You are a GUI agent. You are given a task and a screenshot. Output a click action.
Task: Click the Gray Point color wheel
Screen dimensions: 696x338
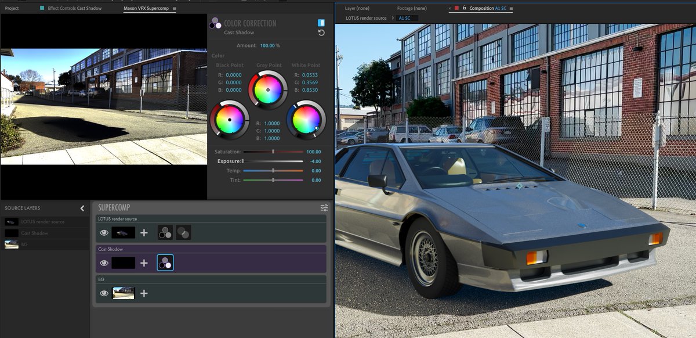[268, 89]
